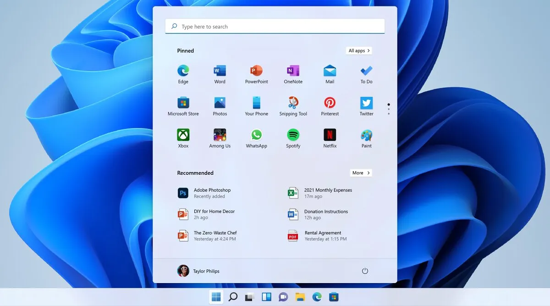Screen dimensions: 550x306
Task: Open Taylor Philips user account menu
Action: 198,271
